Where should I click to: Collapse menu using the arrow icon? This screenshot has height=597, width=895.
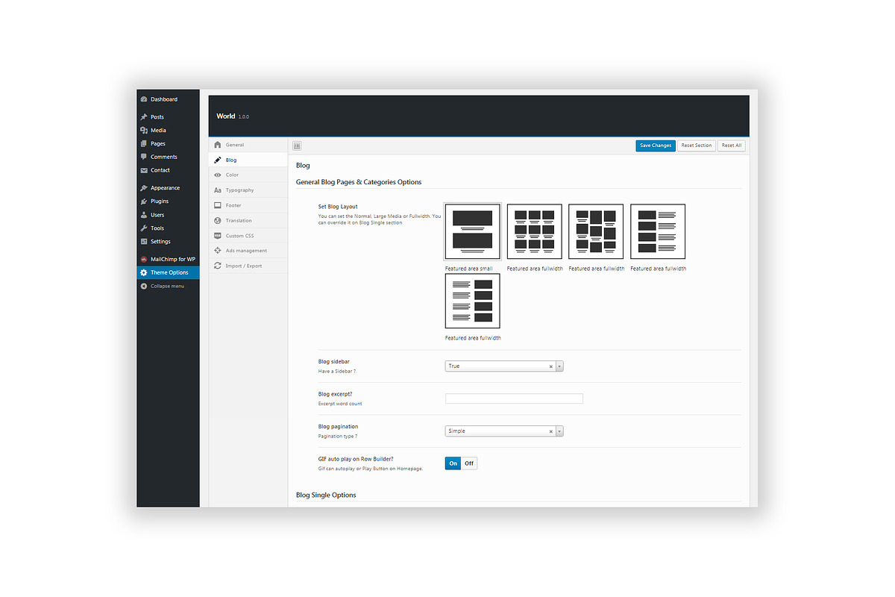pyautogui.click(x=144, y=286)
